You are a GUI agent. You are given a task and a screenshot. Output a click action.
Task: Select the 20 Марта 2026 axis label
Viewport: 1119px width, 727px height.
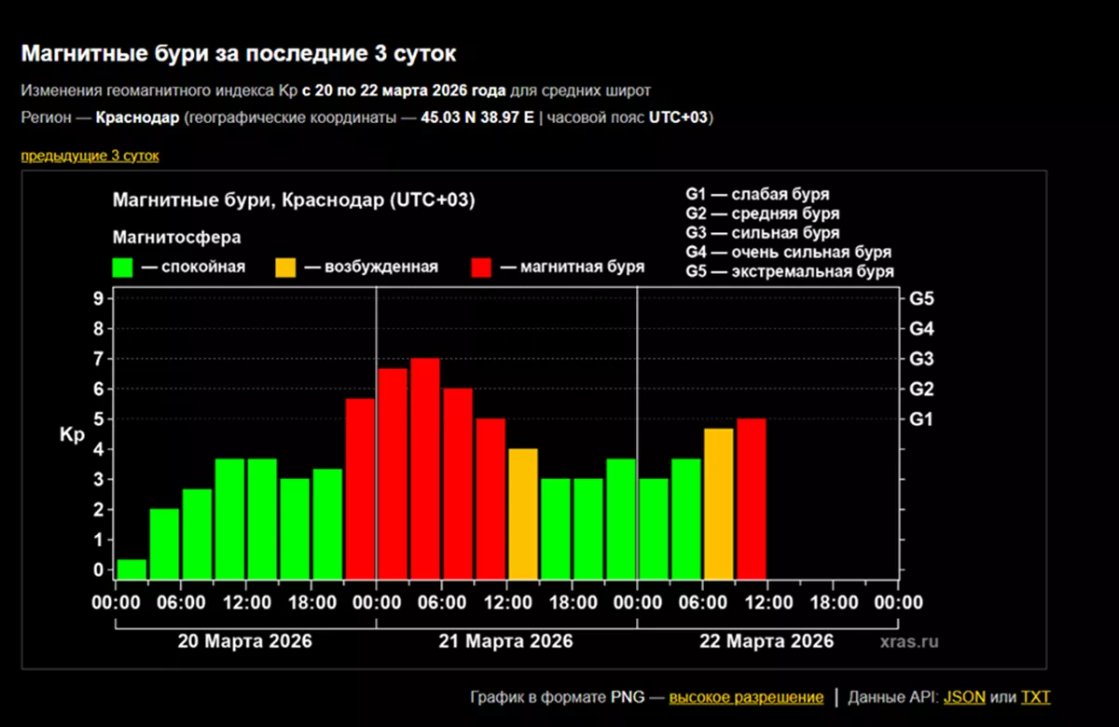coord(245,641)
